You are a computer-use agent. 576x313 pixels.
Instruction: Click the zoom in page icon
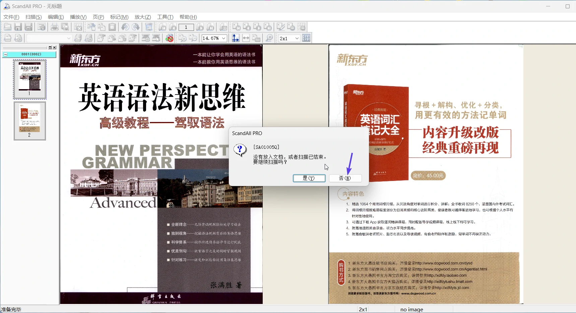[183, 38]
